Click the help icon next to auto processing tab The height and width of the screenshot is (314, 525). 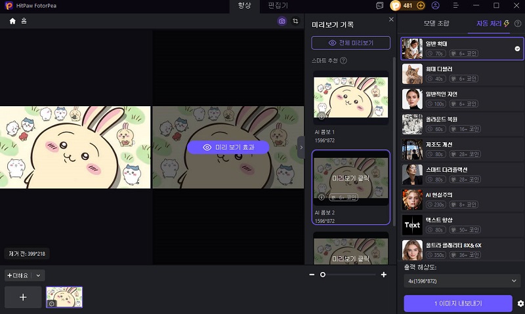(x=518, y=24)
